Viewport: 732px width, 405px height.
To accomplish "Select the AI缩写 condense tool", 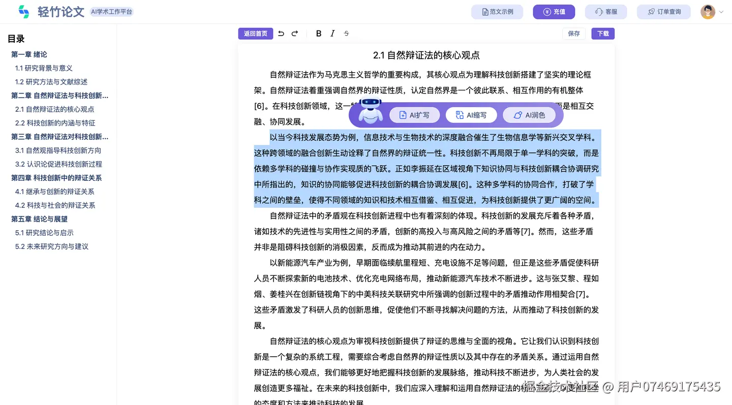I will point(471,115).
